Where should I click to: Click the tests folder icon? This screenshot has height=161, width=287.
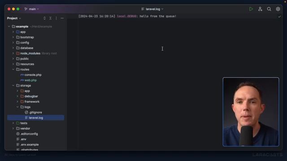click(x=18, y=123)
